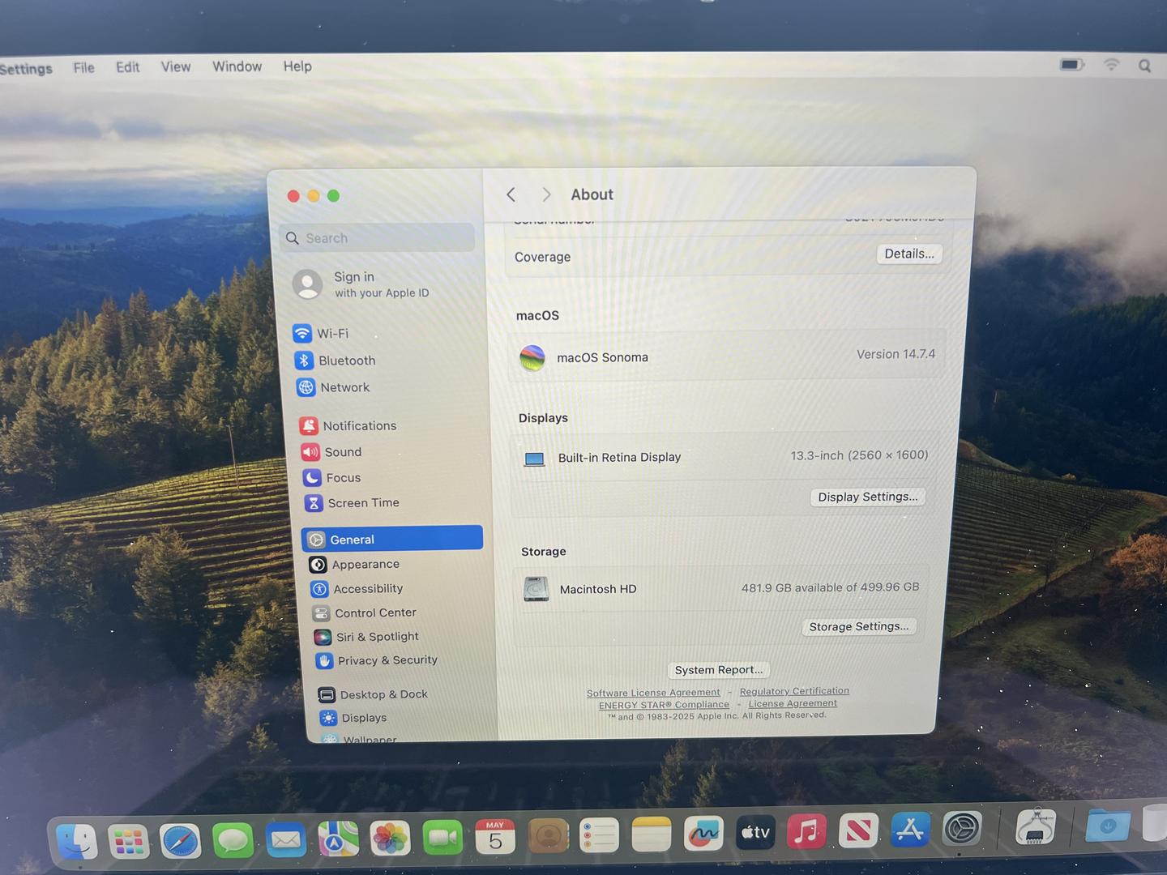The width and height of the screenshot is (1167, 875).
Task: Open Displays settings in sidebar
Action: click(353, 718)
